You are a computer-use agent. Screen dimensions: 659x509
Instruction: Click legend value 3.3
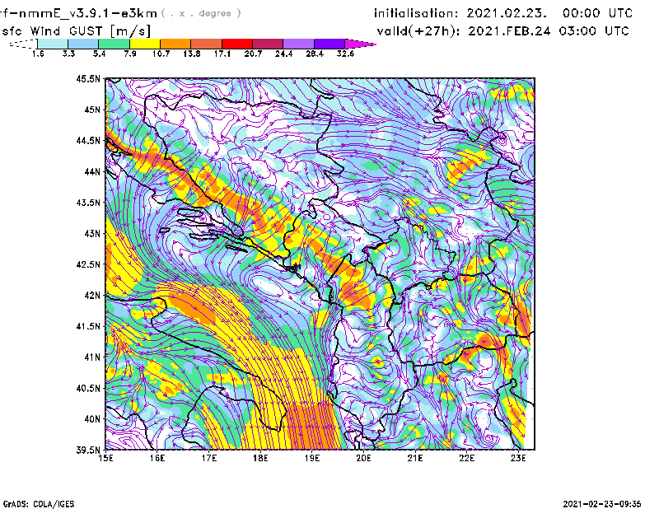tap(68, 54)
